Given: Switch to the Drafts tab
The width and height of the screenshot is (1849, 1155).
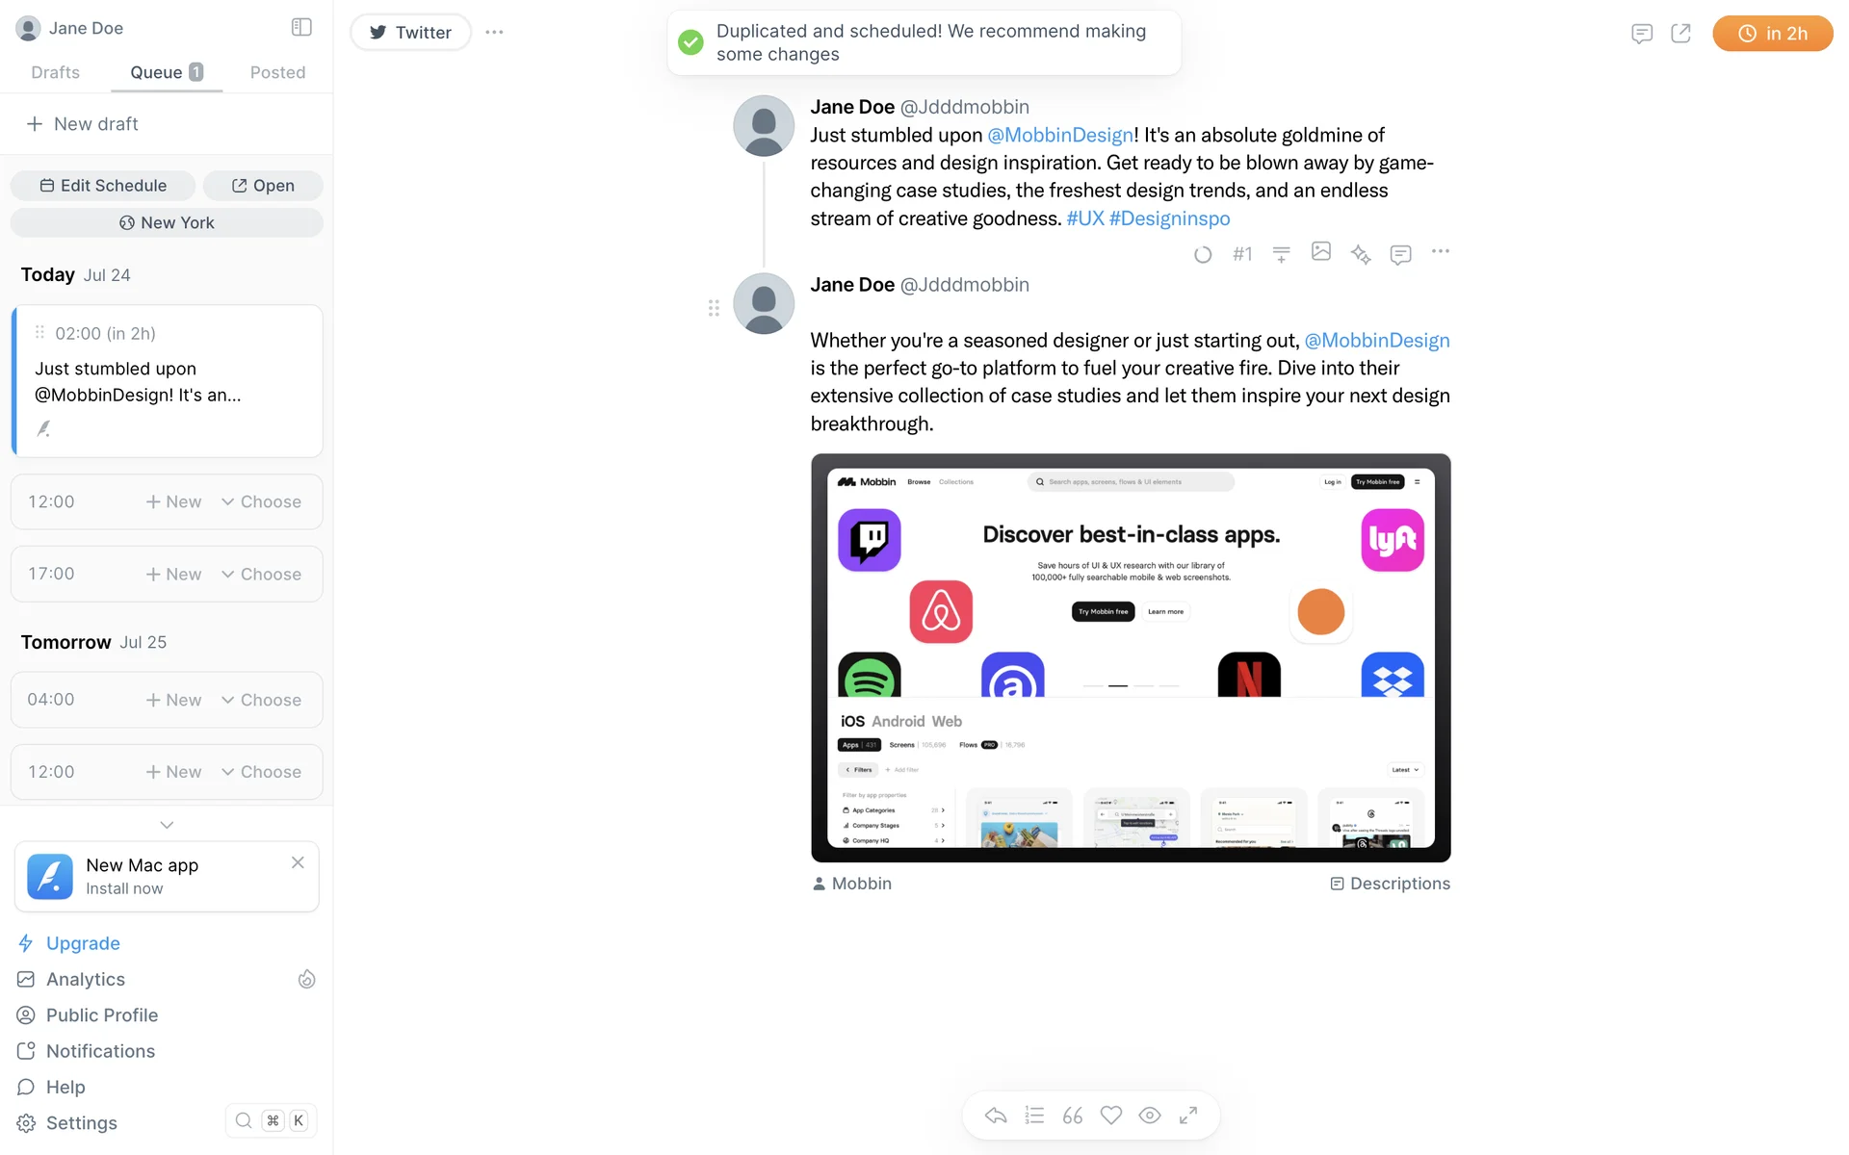Looking at the screenshot, I should [55, 72].
